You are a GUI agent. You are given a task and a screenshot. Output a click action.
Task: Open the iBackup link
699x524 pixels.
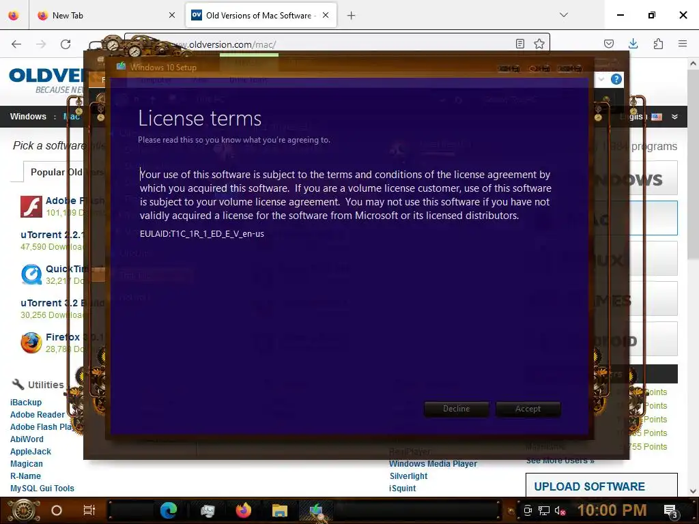26,403
